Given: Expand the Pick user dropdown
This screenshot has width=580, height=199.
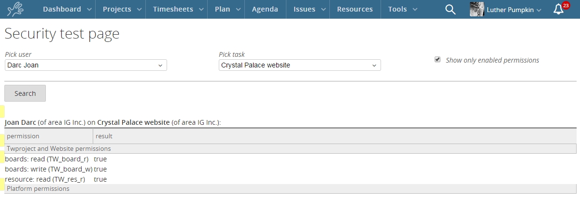Looking at the screenshot, I should (86, 65).
